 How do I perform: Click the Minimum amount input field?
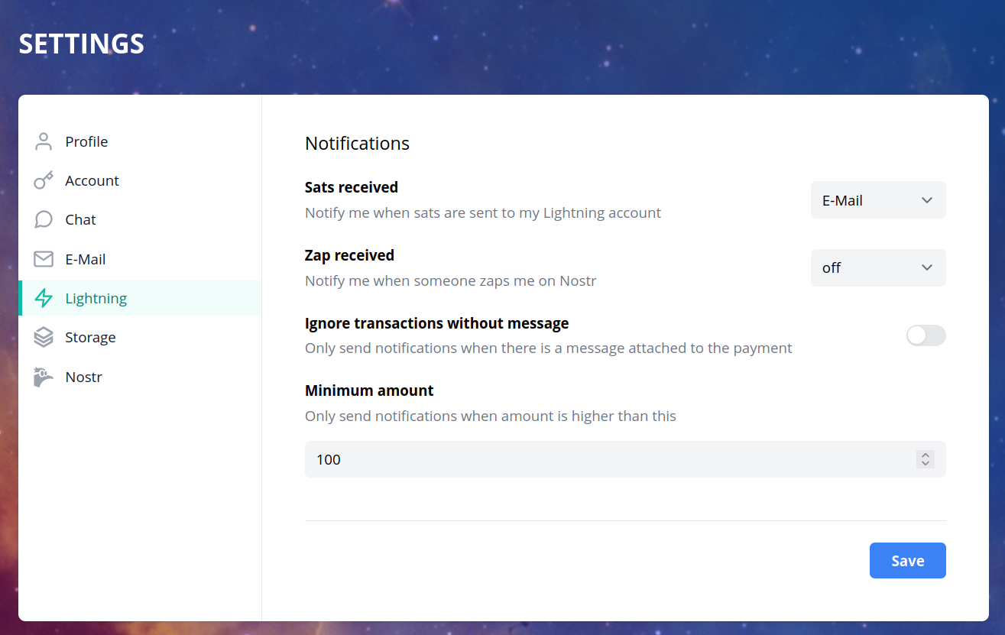[x=604, y=459]
